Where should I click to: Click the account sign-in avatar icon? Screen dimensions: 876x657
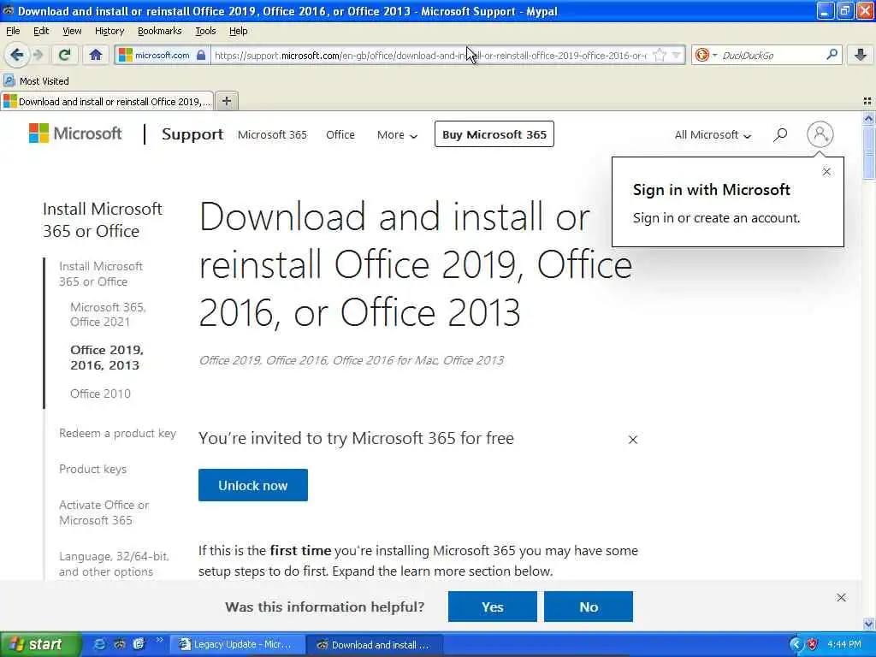[x=820, y=134]
